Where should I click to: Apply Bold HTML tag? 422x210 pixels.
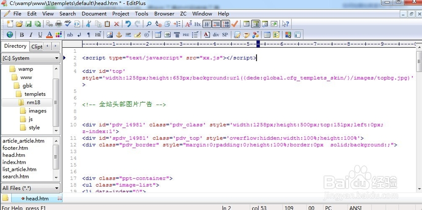pyautogui.click(x=22, y=35)
